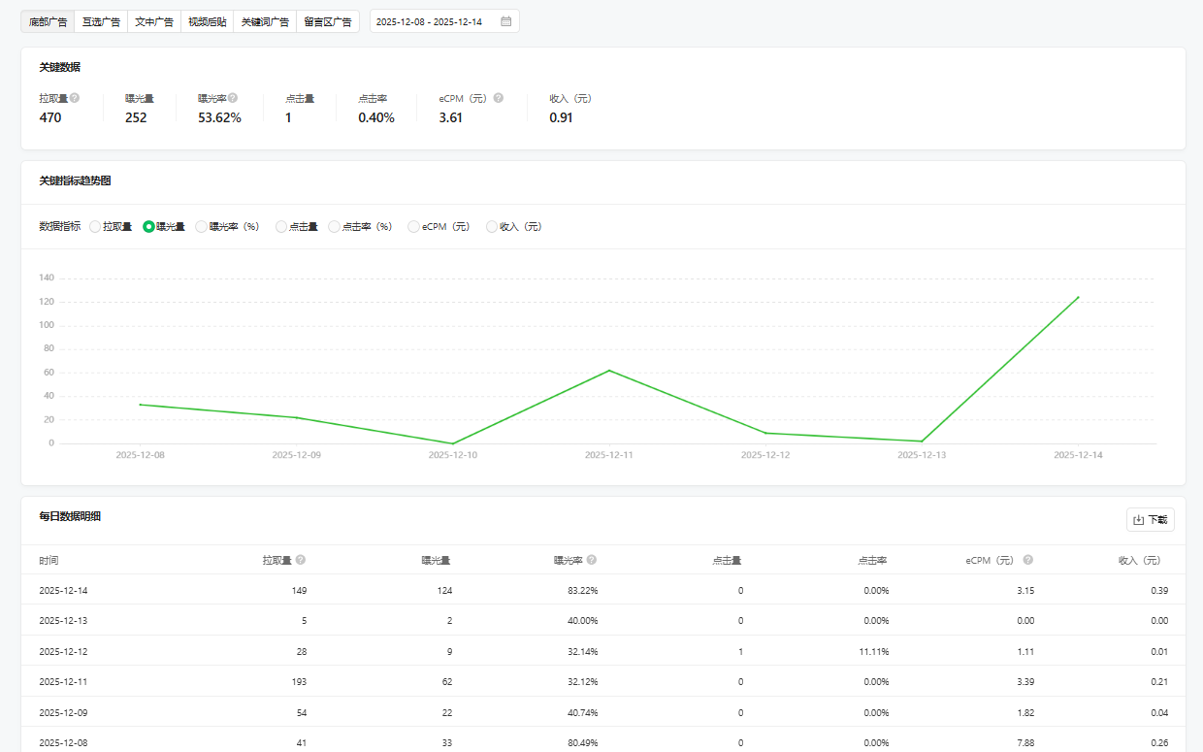This screenshot has height=752, width=1203.
Task: Click help icon beside 拉取量 in 关键数据
Action: (75, 98)
